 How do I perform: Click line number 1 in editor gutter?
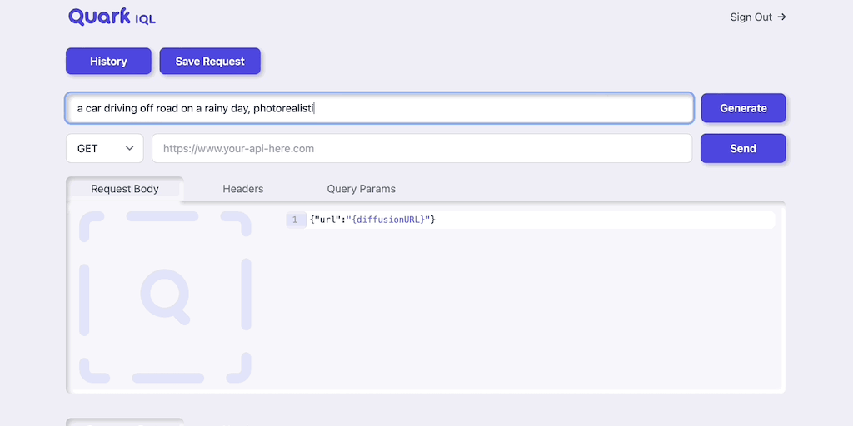pyautogui.click(x=295, y=220)
